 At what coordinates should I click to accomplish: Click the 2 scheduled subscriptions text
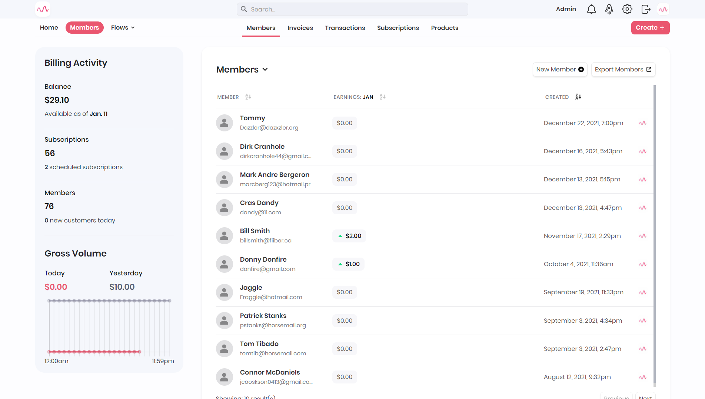(x=83, y=167)
